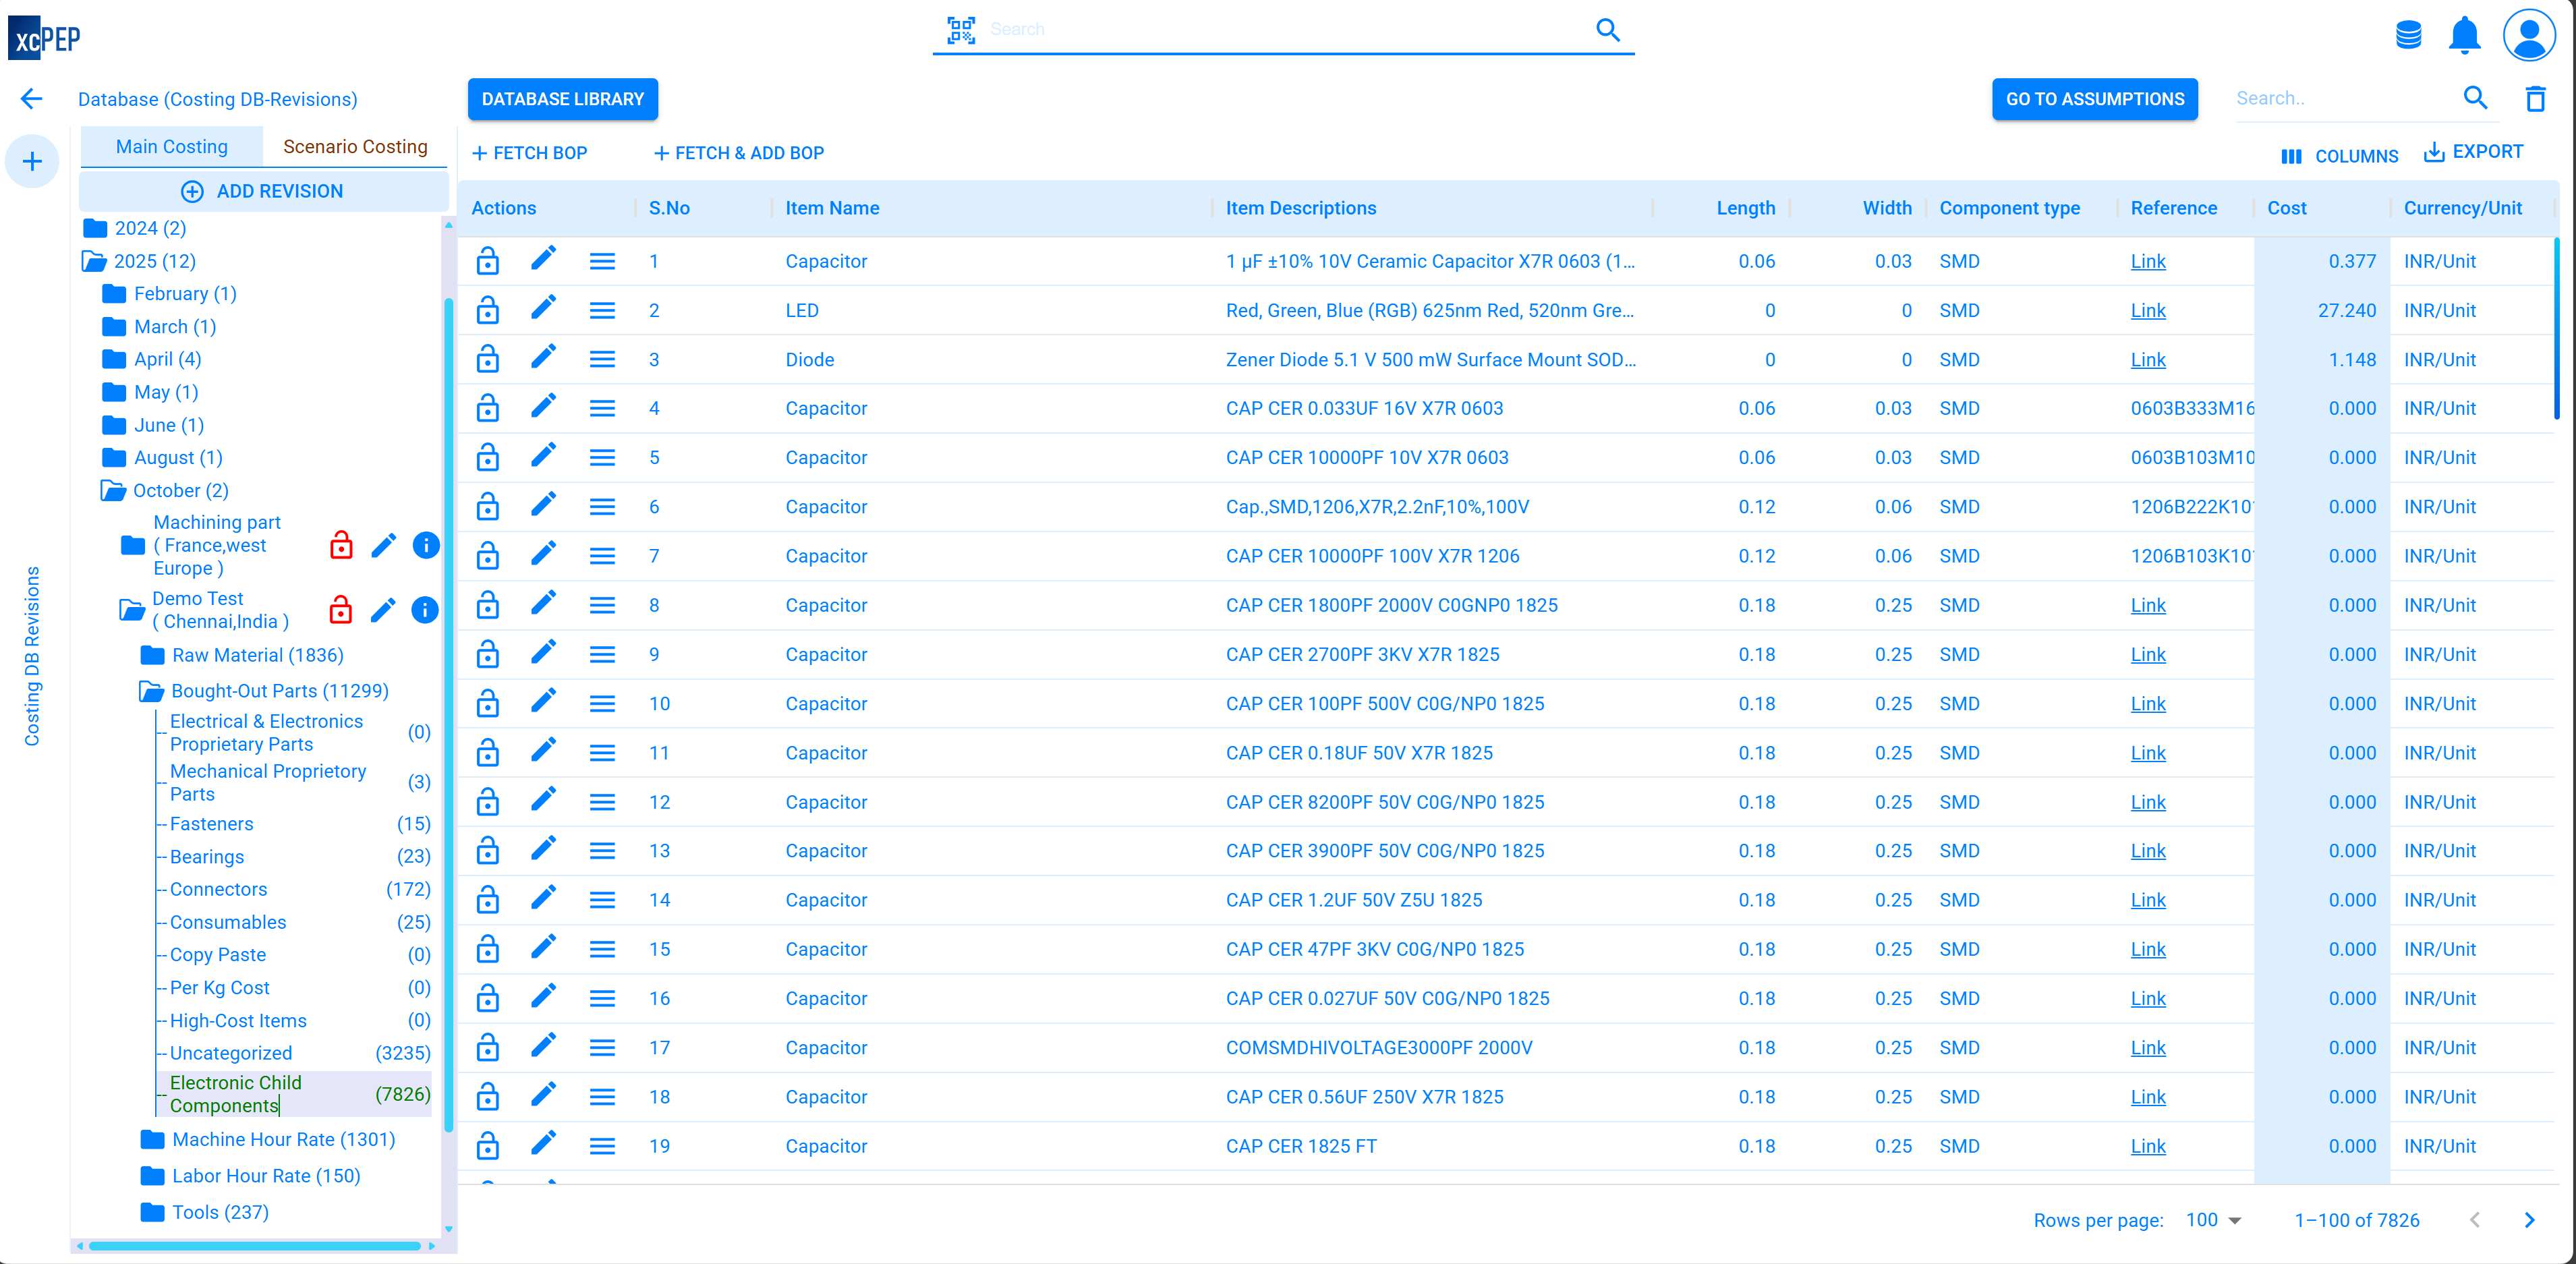Toggle the lock on Capacitor row 5
Image resolution: width=2576 pixels, height=1264 pixels.
click(488, 457)
